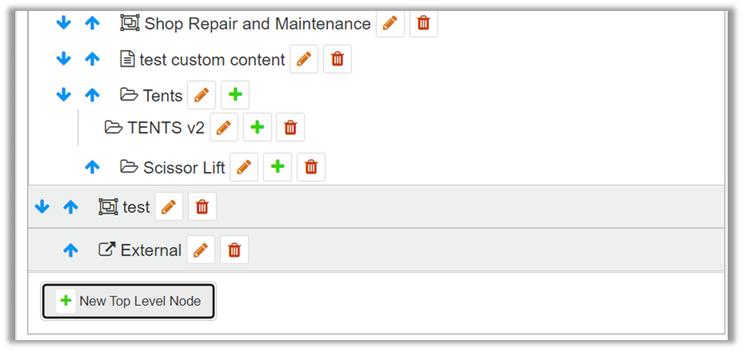Edit the External link node
This screenshot has width=743, height=351.
201,250
